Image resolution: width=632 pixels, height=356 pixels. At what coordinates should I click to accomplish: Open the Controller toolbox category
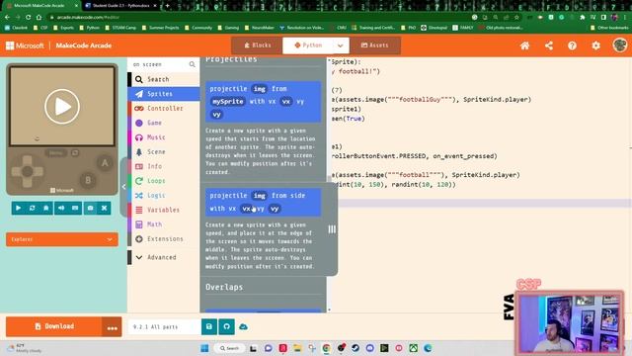coord(163,109)
